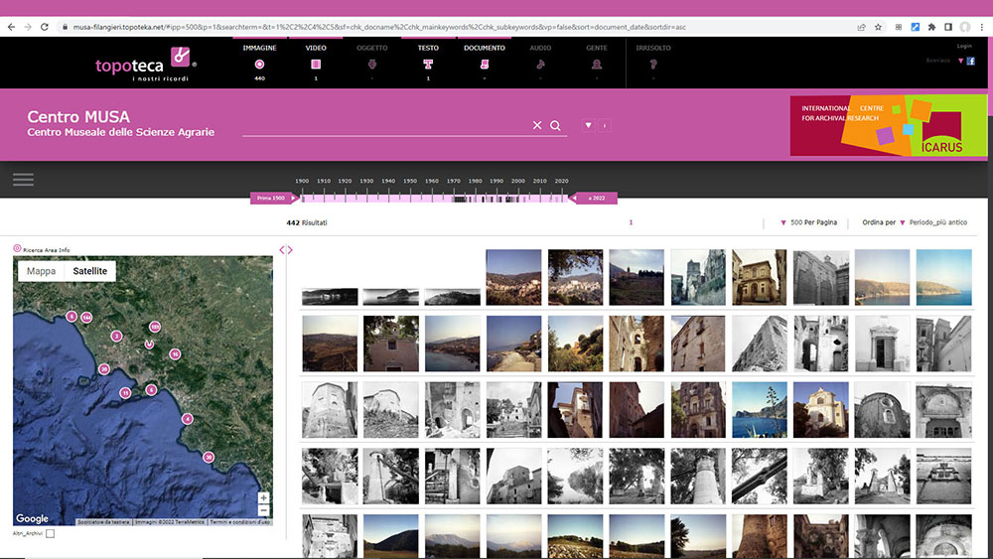Open the map cluster marker 4
Image resolution: width=993 pixels, height=559 pixels.
point(187,418)
